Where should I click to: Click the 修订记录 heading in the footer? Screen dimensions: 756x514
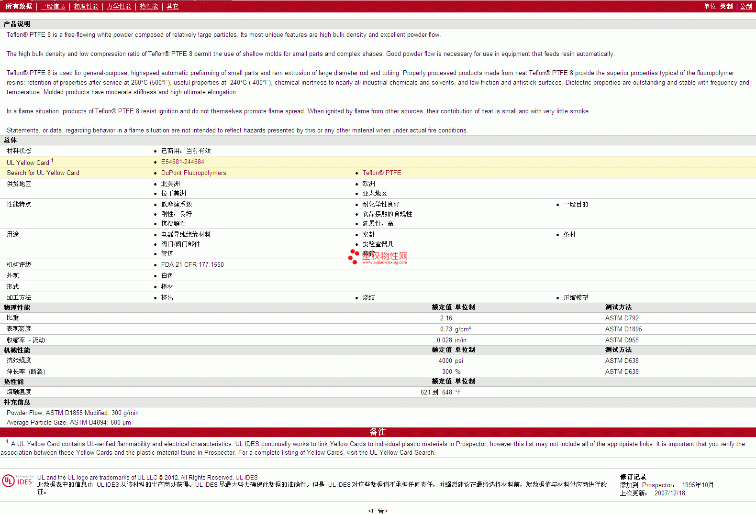click(633, 477)
